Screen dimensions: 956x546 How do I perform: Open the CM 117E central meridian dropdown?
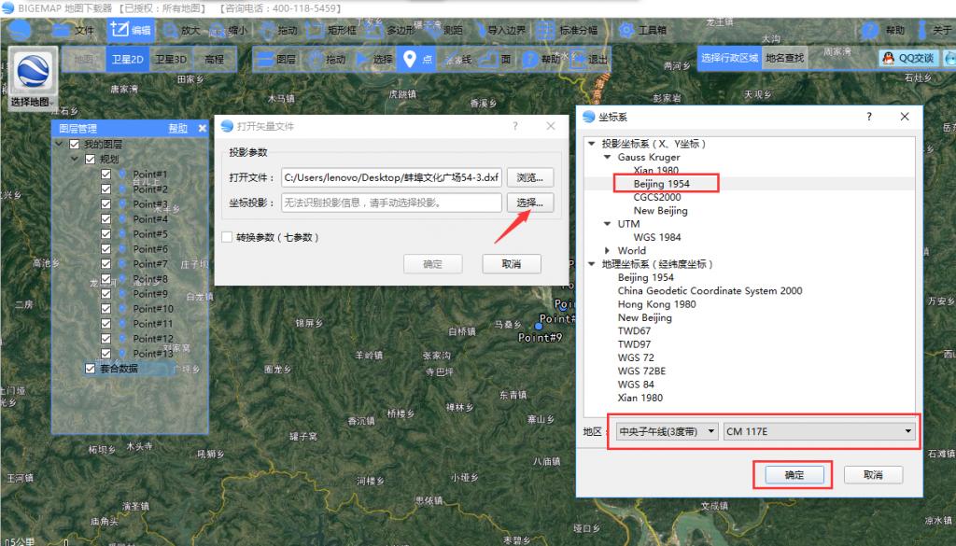pyautogui.click(x=820, y=431)
